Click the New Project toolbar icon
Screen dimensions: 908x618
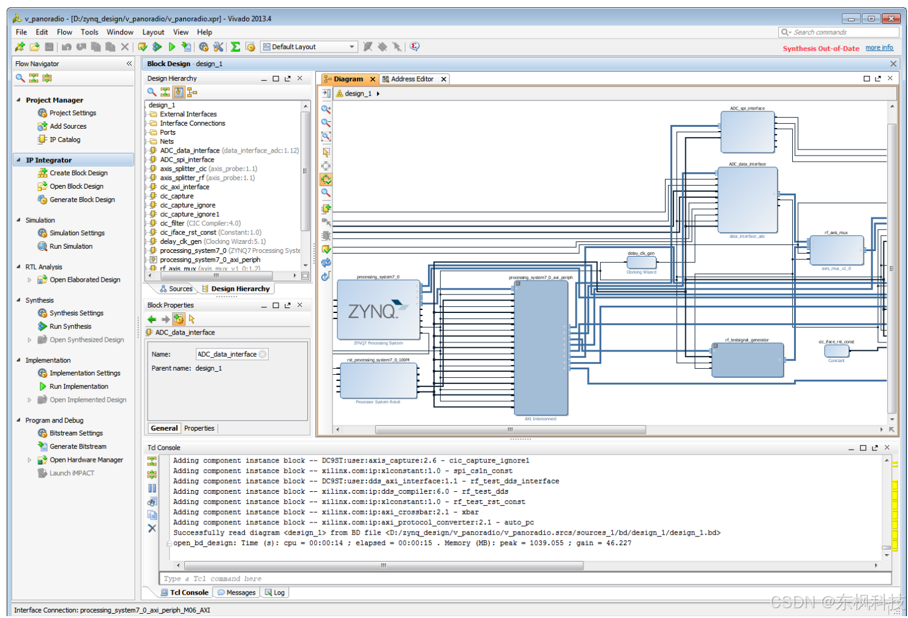point(20,47)
